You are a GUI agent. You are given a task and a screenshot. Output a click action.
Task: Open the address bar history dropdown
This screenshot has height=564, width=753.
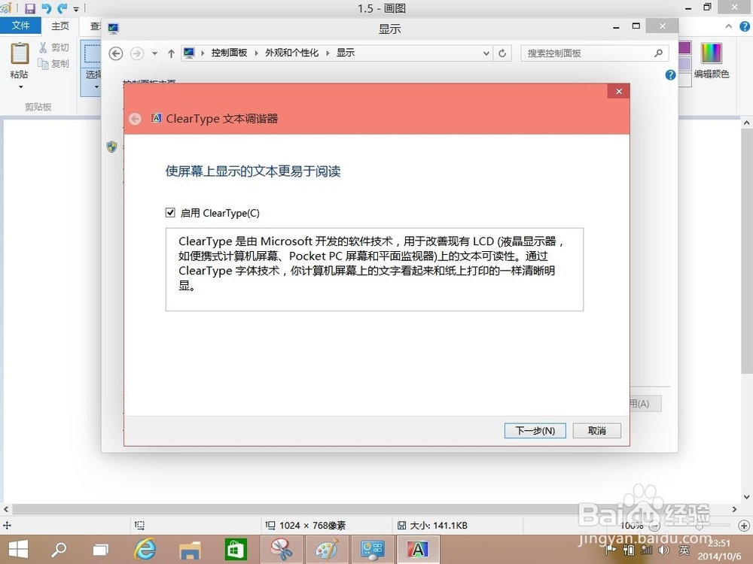pos(486,53)
